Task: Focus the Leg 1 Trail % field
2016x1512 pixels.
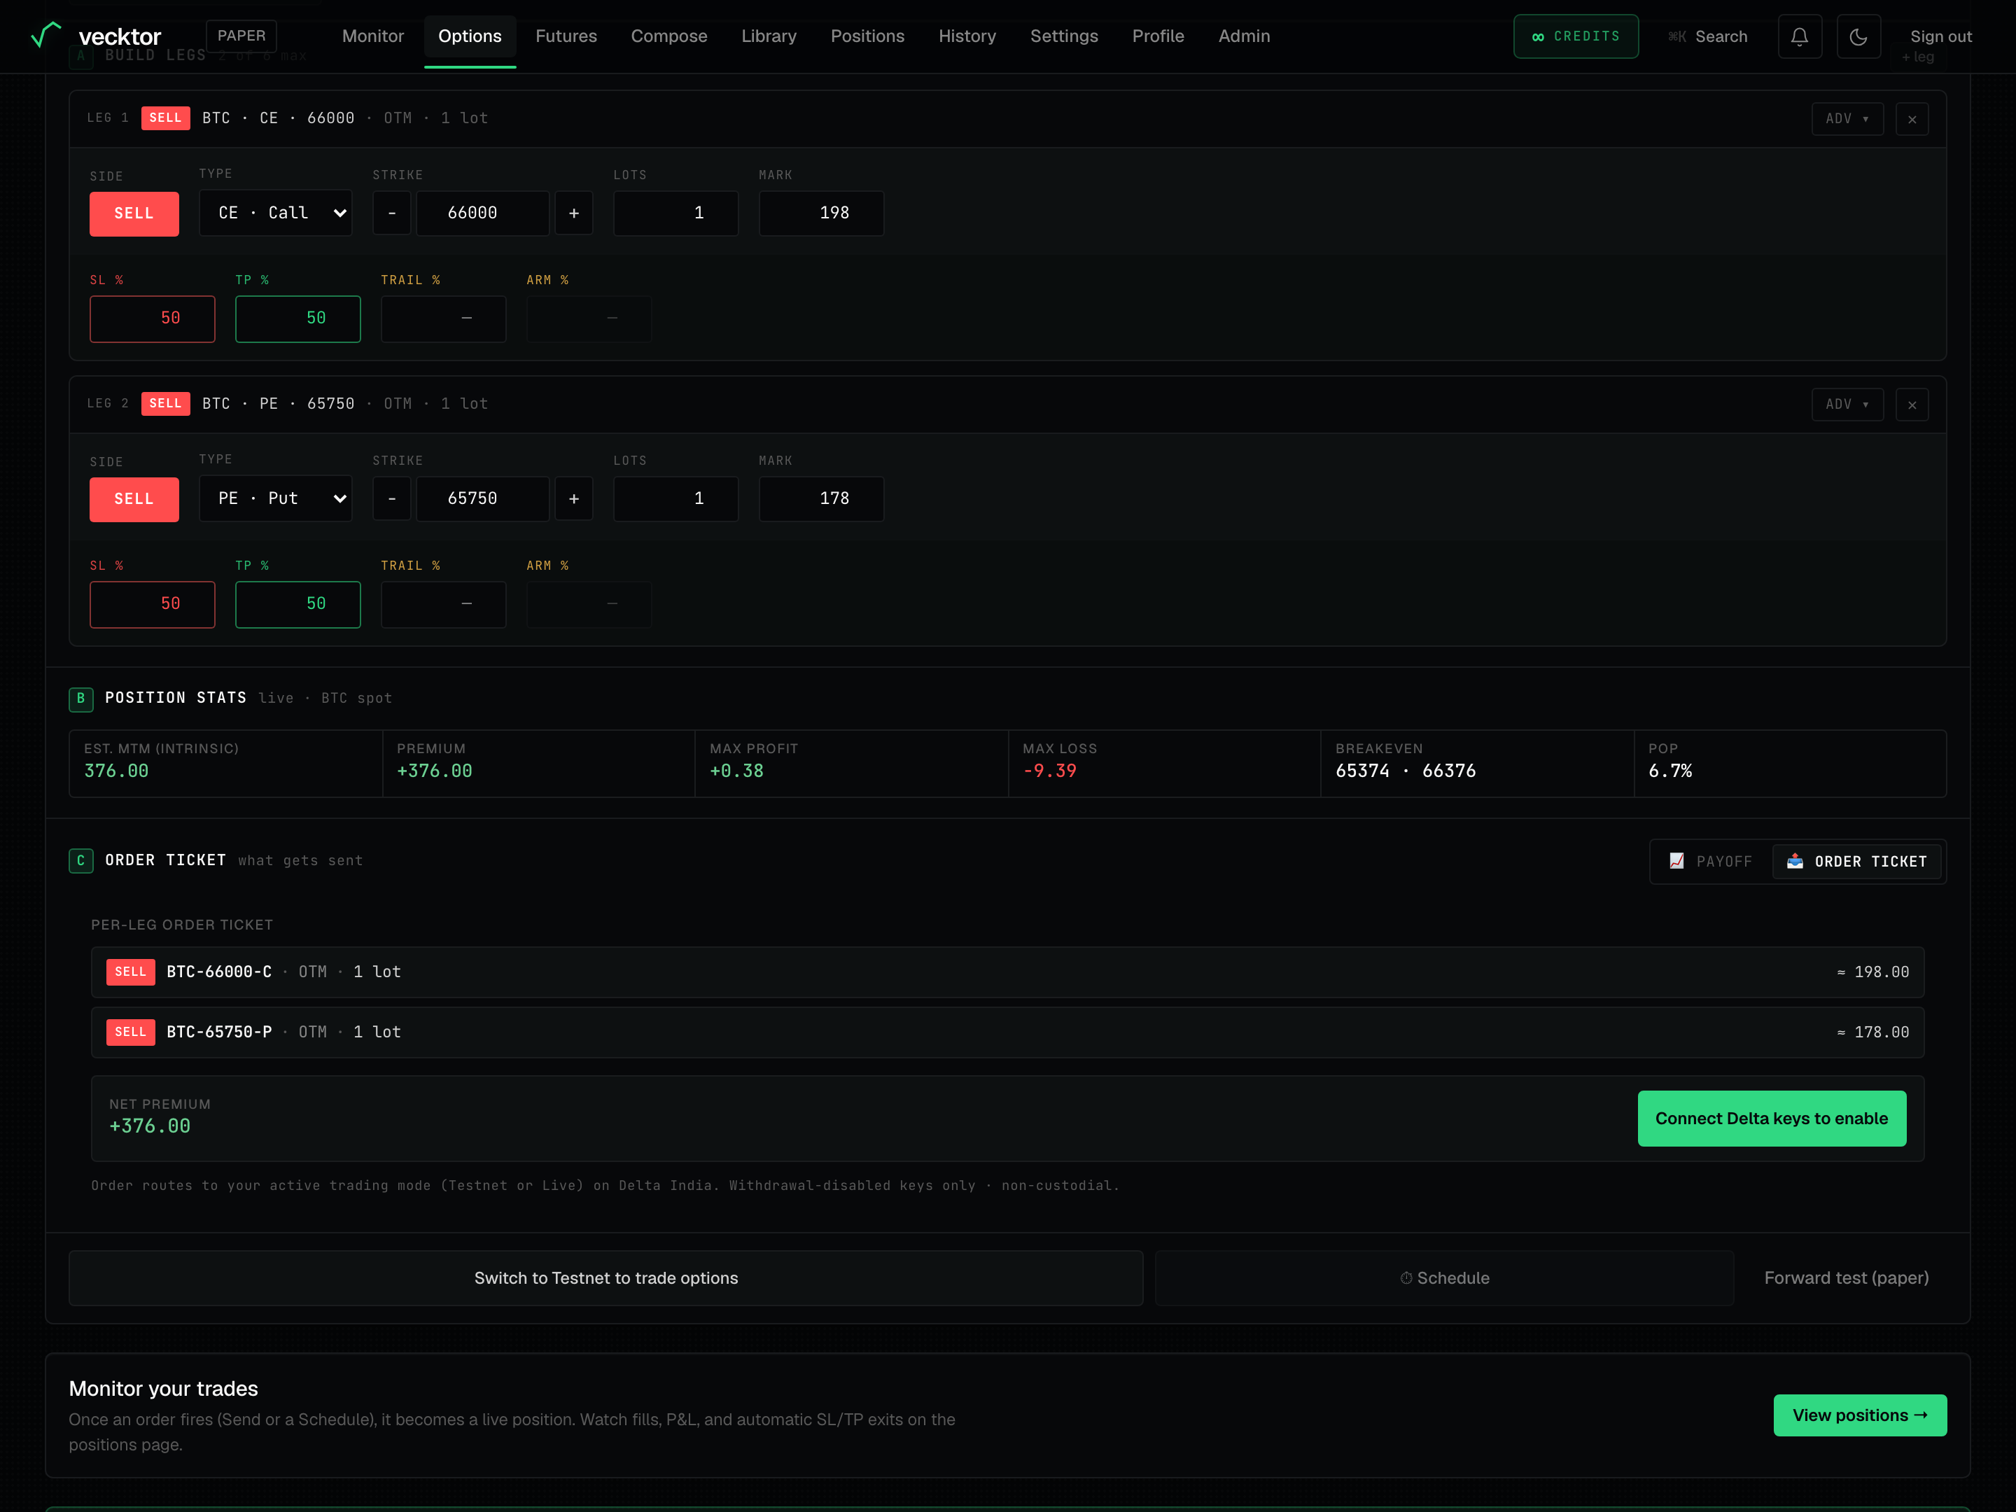Action: 443,319
